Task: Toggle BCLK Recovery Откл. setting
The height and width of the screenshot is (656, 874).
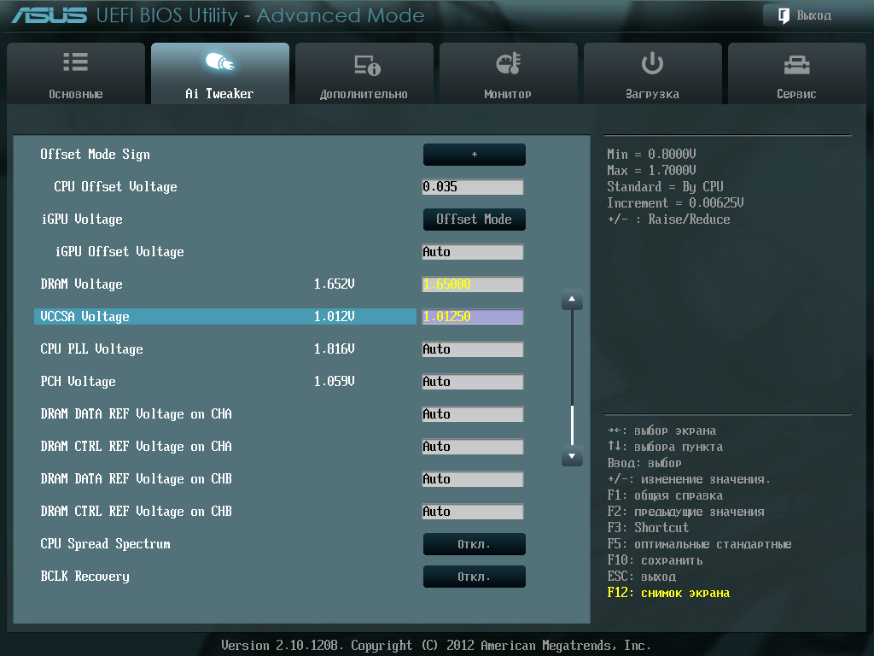Action: pos(475,577)
